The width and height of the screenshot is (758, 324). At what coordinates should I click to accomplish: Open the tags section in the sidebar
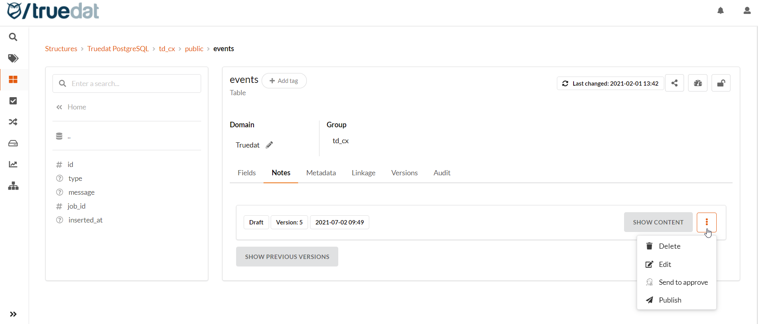coord(13,58)
